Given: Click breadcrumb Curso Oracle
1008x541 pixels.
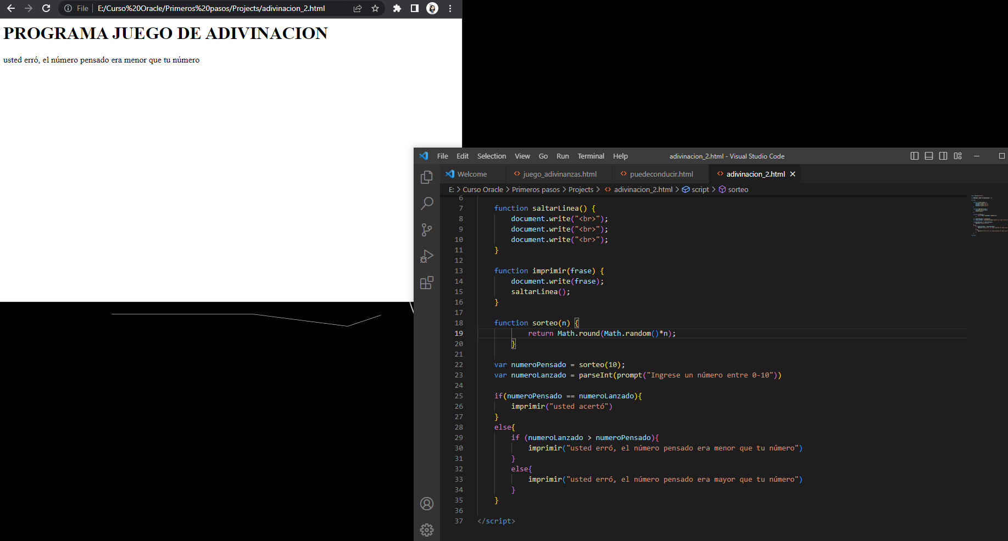Looking at the screenshot, I should tap(483, 189).
